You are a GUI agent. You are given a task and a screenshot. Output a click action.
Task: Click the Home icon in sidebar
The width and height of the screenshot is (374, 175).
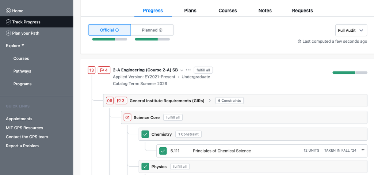(x=8, y=11)
